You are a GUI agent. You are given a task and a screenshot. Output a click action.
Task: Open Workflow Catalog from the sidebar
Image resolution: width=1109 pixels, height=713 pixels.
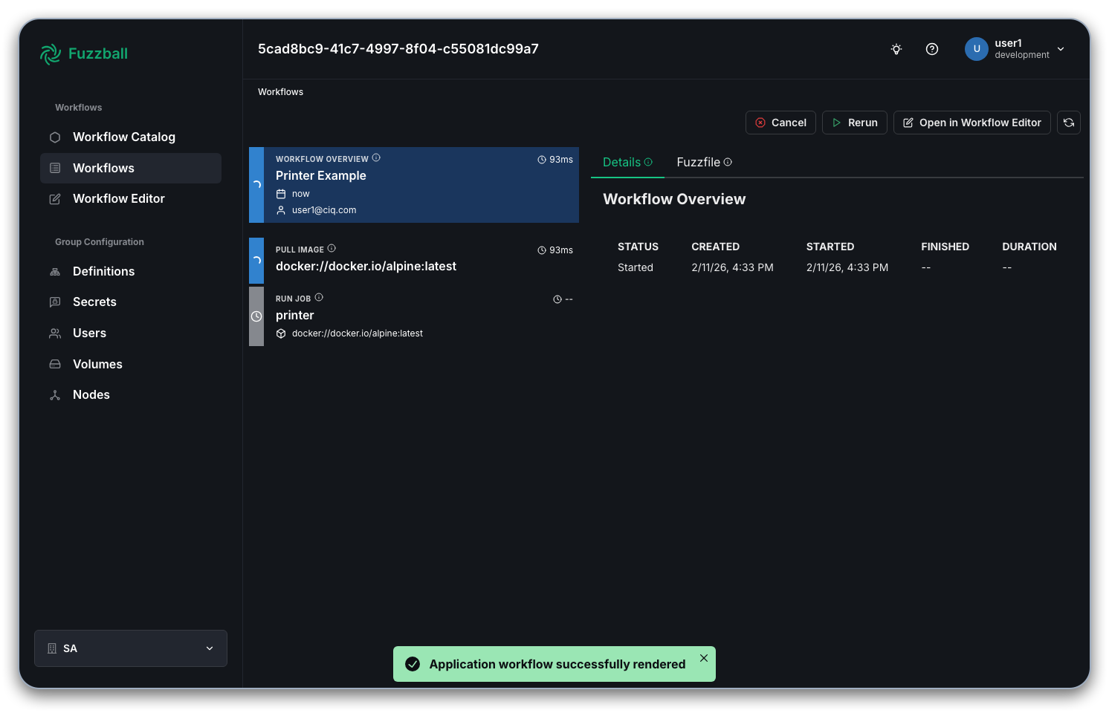pyautogui.click(x=124, y=137)
